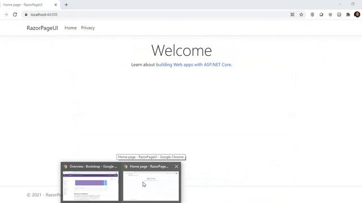The height and width of the screenshot is (203, 362).
Task: Switch to the Overview - Bootstrap window thumbnail
Action: (x=90, y=186)
